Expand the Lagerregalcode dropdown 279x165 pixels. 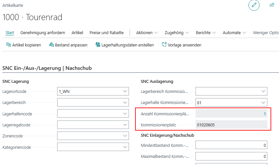point(125,125)
